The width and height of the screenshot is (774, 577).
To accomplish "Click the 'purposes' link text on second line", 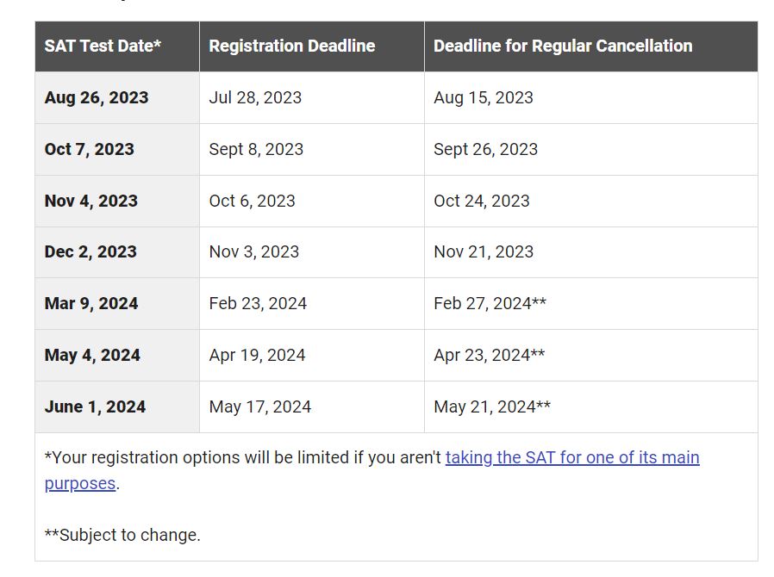I will coord(80,484).
